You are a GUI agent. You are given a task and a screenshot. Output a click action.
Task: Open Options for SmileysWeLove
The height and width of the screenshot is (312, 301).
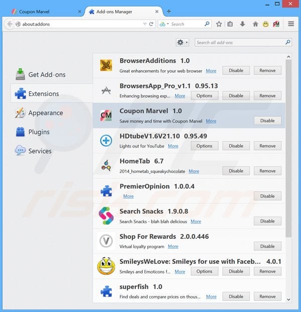coord(204,271)
